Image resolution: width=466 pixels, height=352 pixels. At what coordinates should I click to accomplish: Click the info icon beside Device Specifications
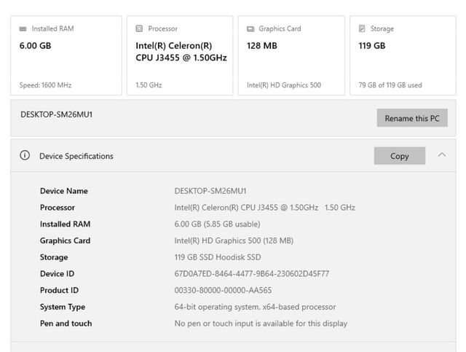pos(25,156)
